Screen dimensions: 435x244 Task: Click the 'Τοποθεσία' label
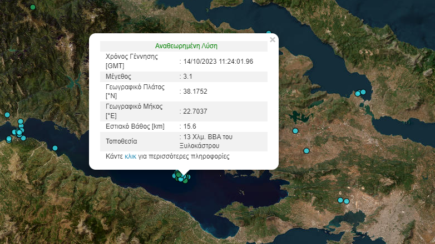pyautogui.click(x=121, y=141)
